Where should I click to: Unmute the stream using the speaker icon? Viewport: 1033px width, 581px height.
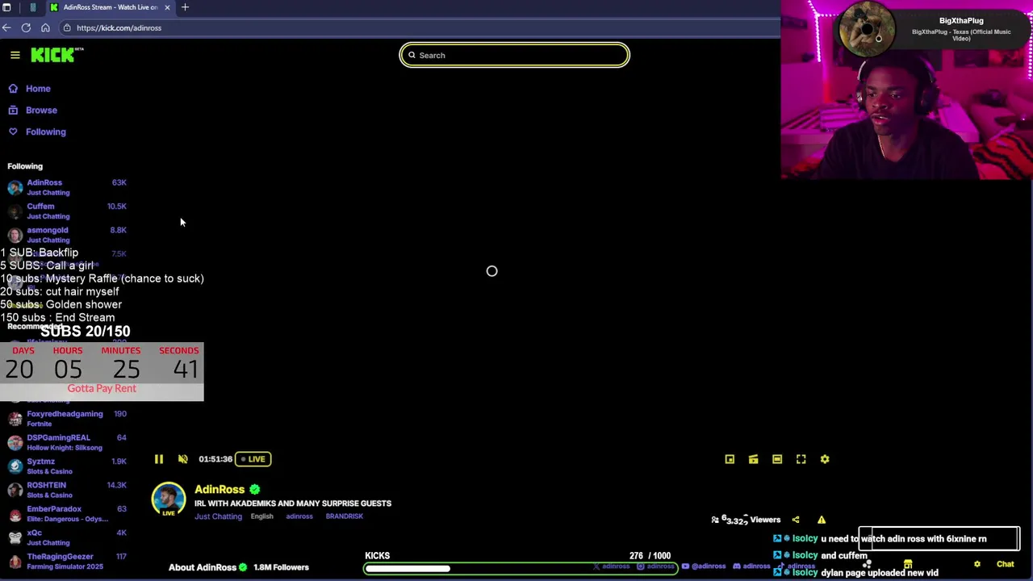point(183,459)
